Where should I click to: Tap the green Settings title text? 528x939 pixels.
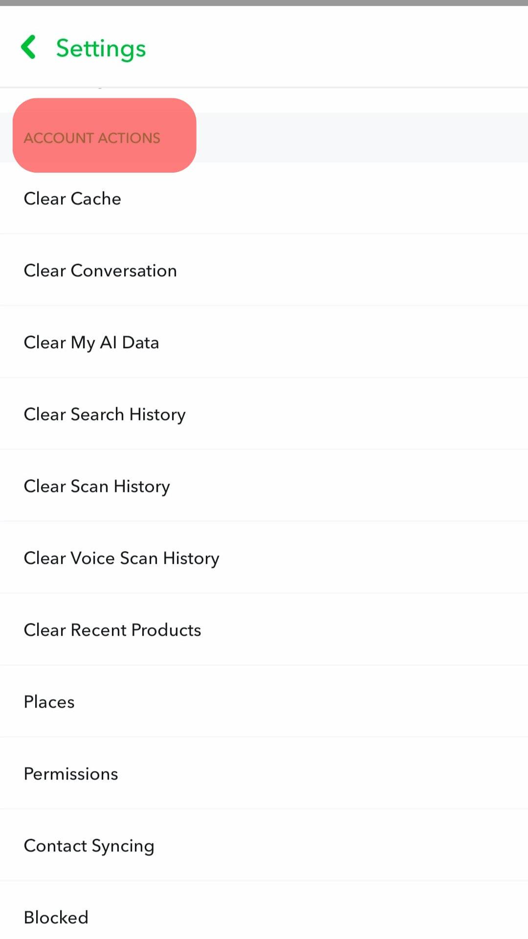(x=101, y=48)
